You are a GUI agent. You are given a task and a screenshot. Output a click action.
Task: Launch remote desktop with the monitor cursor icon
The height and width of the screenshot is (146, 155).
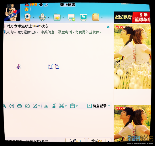[x=83, y=17]
